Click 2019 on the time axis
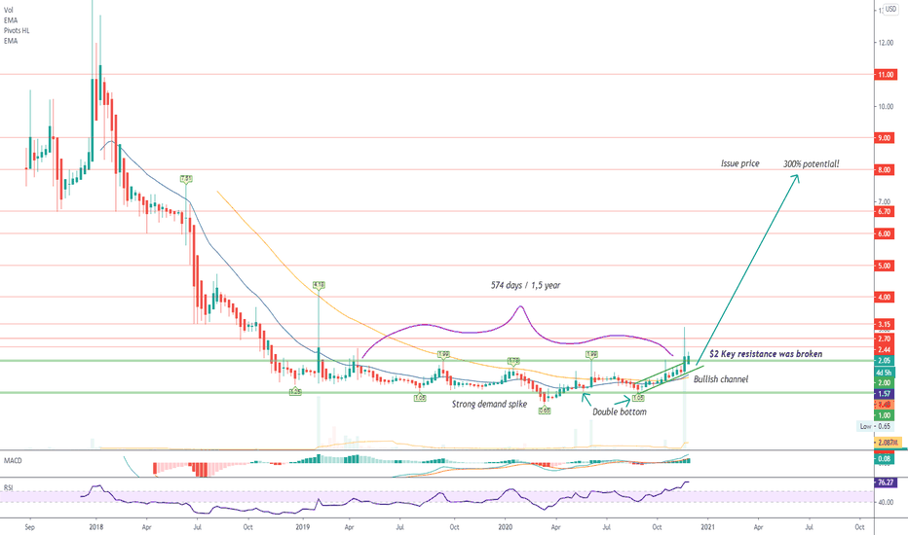 pos(302,527)
